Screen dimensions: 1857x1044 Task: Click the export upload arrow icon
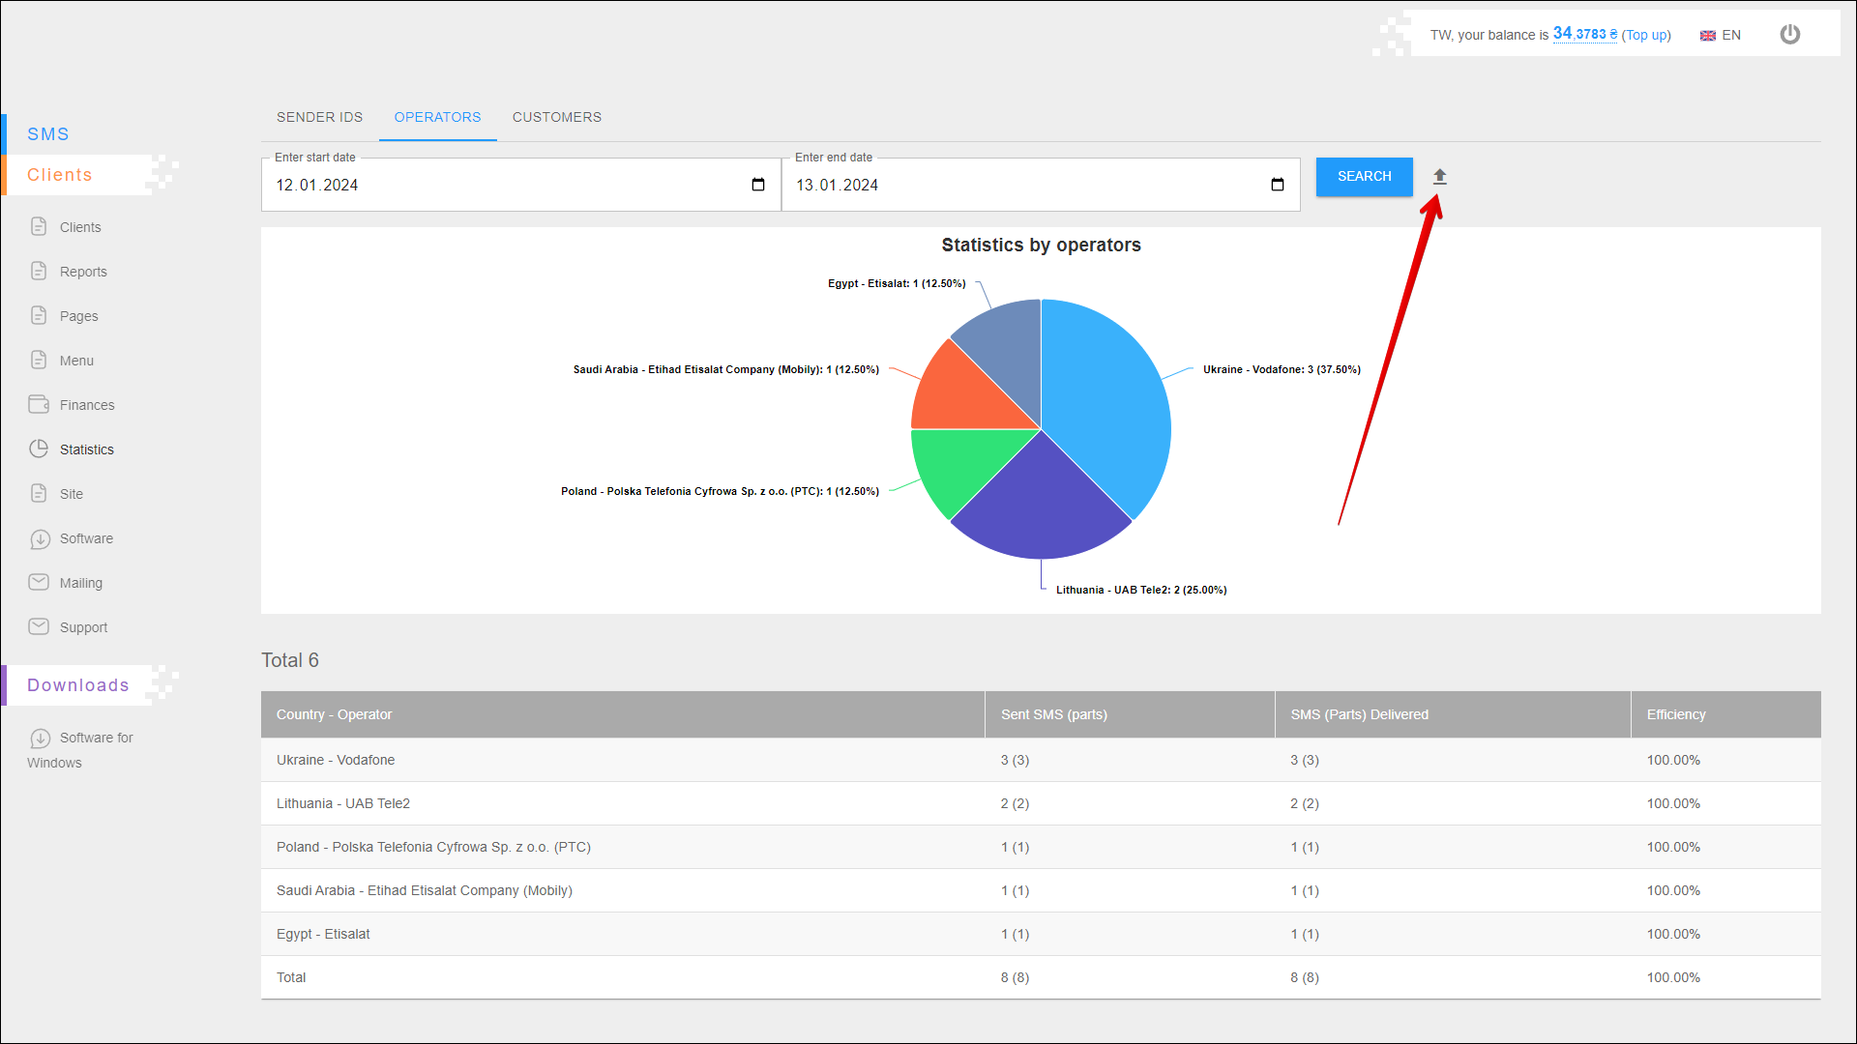(1439, 177)
